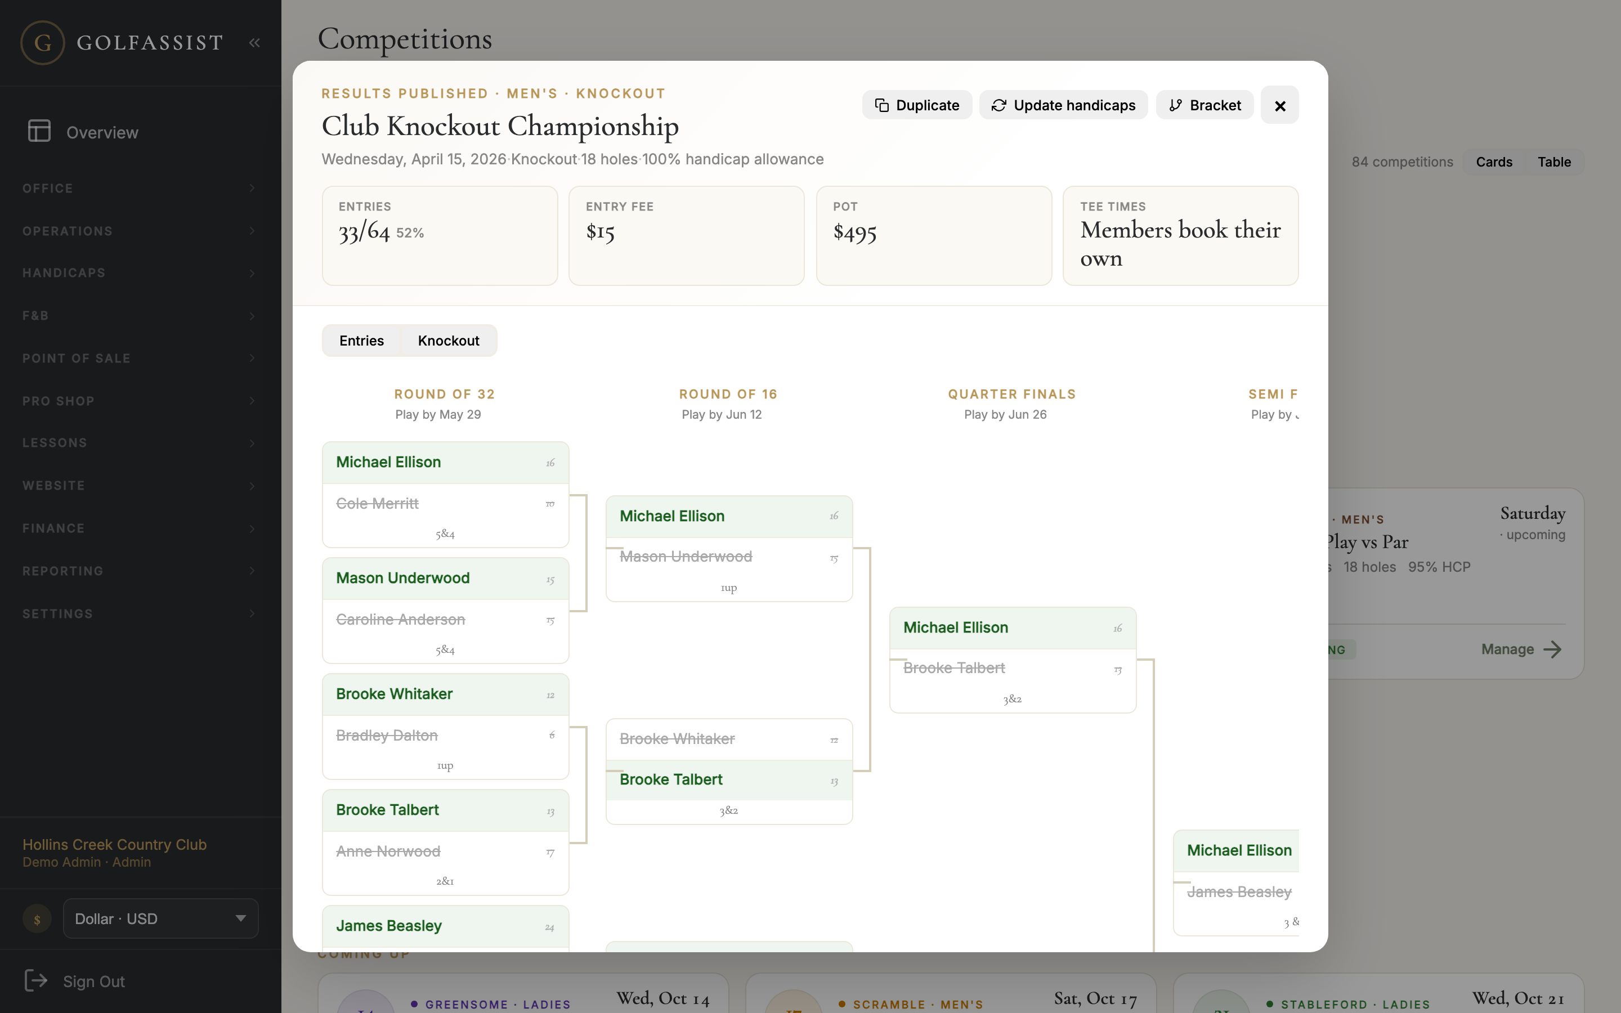Click the Quarter Finals heading
The width and height of the screenshot is (1621, 1013).
(1011, 394)
